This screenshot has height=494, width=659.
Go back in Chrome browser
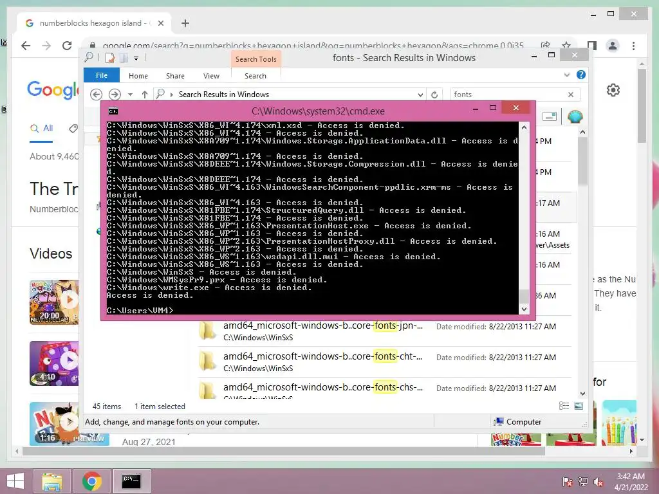click(26, 46)
